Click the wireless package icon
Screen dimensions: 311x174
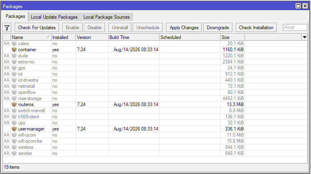14,147
